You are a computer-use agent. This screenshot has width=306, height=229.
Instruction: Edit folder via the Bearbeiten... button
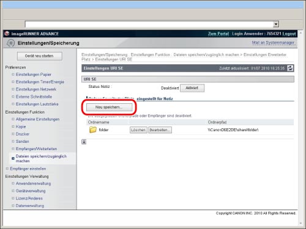click(x=160, y=130)
